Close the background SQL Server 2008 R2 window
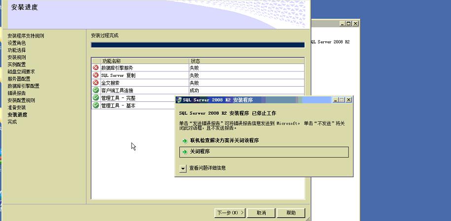The width and height of the screenshot is (451, 221). [x=355, y=23]
